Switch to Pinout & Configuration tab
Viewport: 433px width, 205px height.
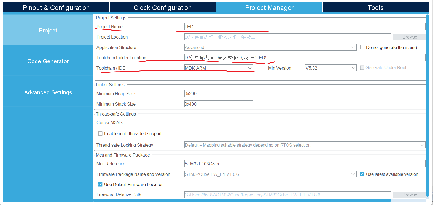coord(56,7)
